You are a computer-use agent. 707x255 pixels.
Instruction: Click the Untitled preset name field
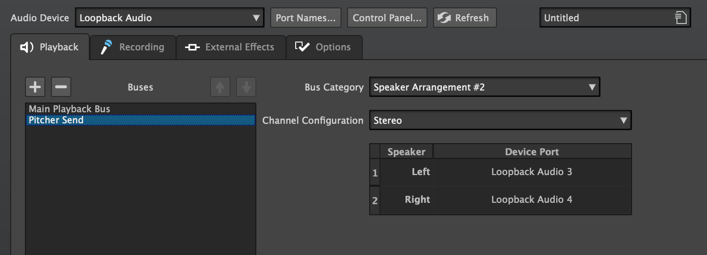click(x=606, y=18)
